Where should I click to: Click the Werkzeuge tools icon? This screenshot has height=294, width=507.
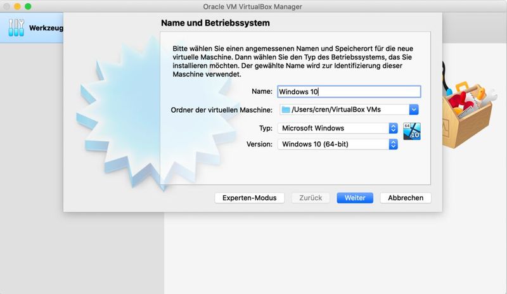click(x=16, y=27)
